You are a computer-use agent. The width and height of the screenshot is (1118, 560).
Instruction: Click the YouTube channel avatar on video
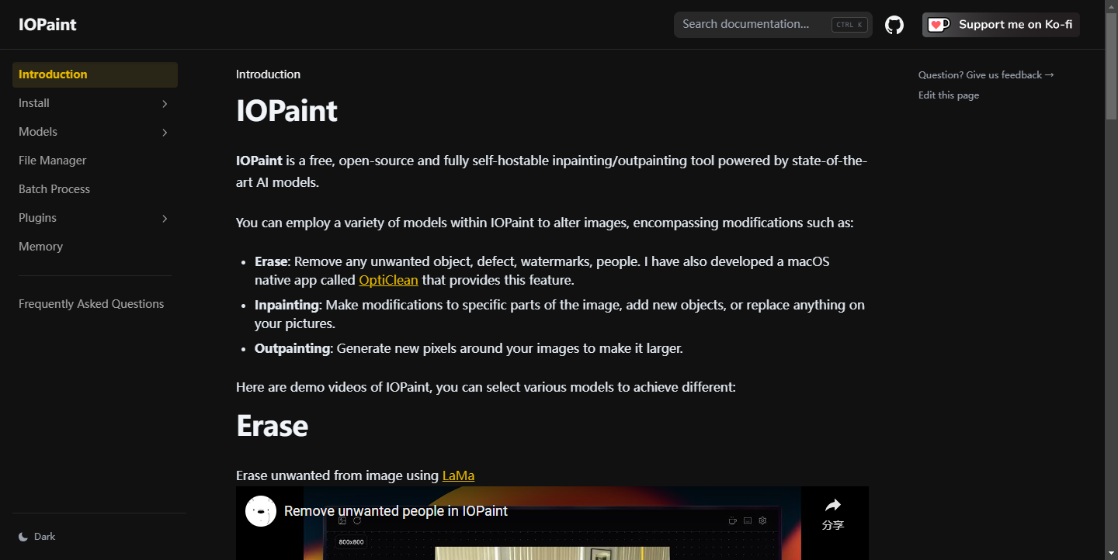tap(261, 511)
